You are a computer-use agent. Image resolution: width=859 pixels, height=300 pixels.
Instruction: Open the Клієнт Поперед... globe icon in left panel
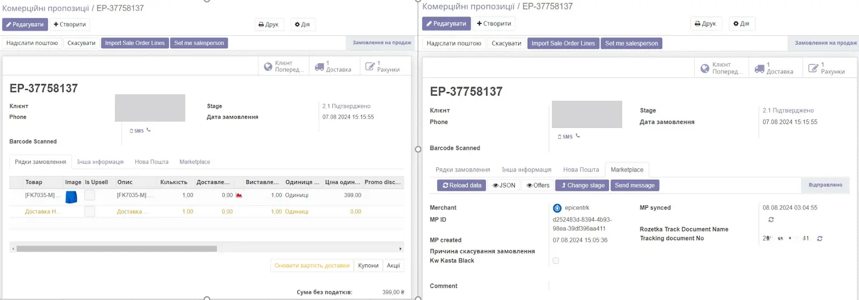[x=268, y=66]
